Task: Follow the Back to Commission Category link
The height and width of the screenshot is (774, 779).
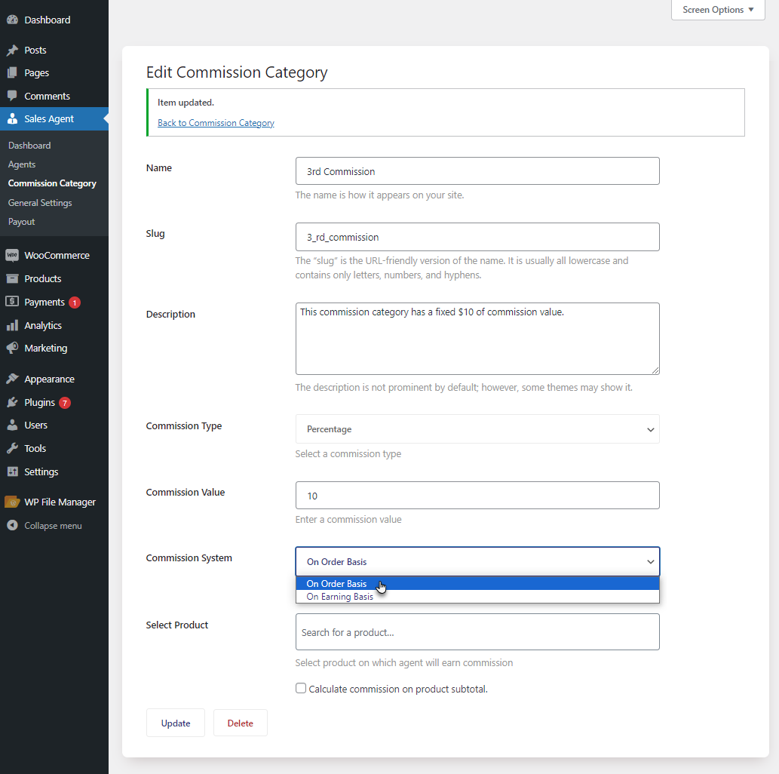Action: click(216, 123)
